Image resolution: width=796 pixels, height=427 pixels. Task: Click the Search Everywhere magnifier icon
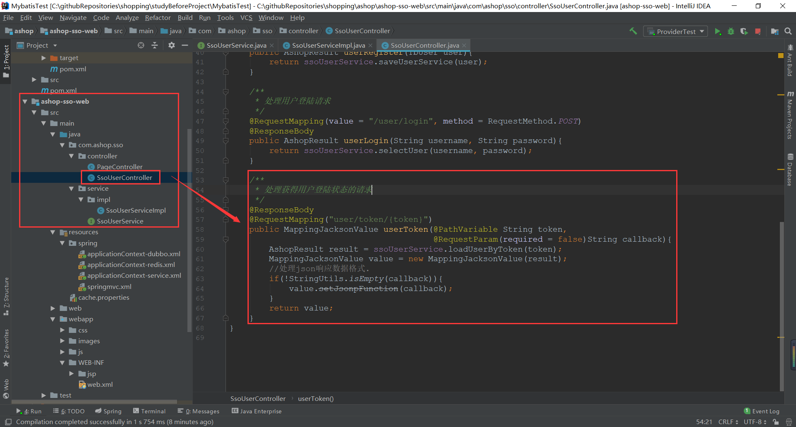pyautogui.click(x=788, y=31)
